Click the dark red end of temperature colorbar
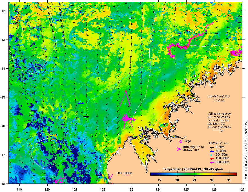This screenshot has width=248, height=192. pyautogui.click(x=235, y=174)
